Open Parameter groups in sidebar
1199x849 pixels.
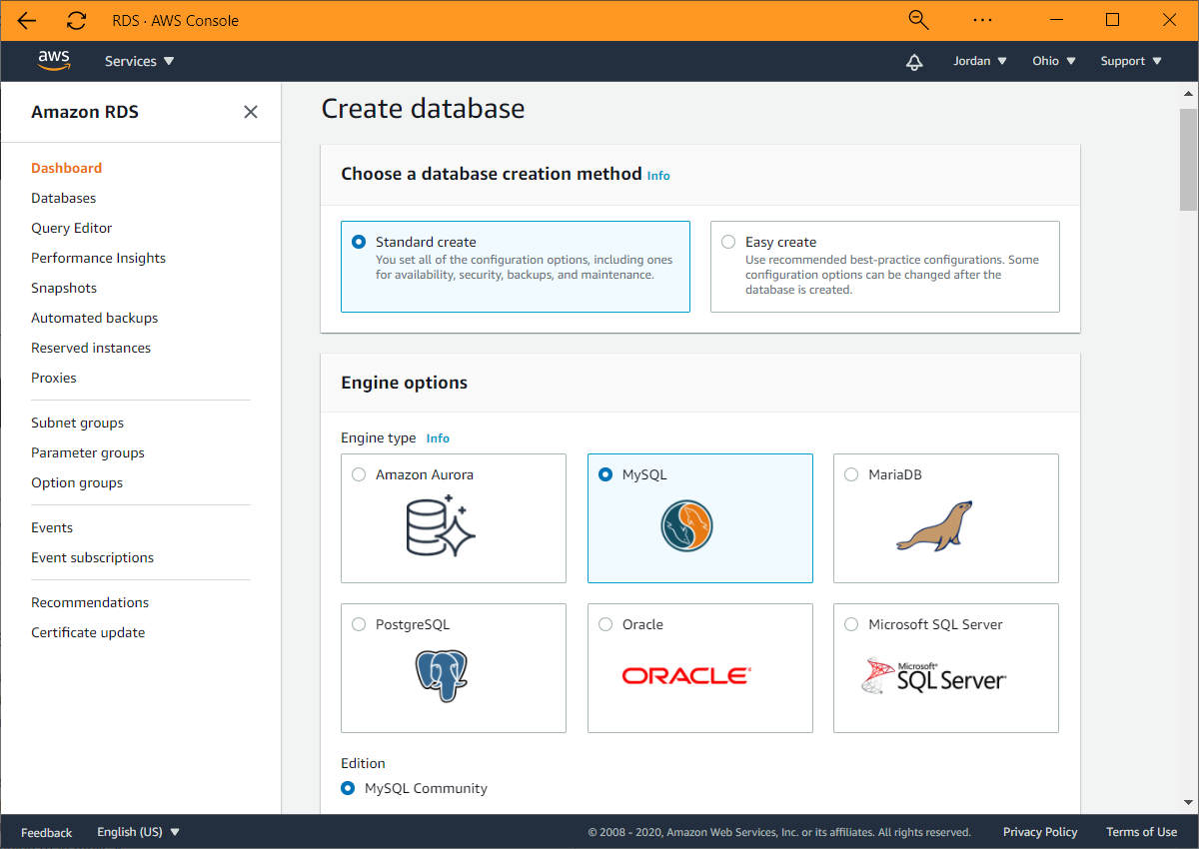click(x=88, y=452)
